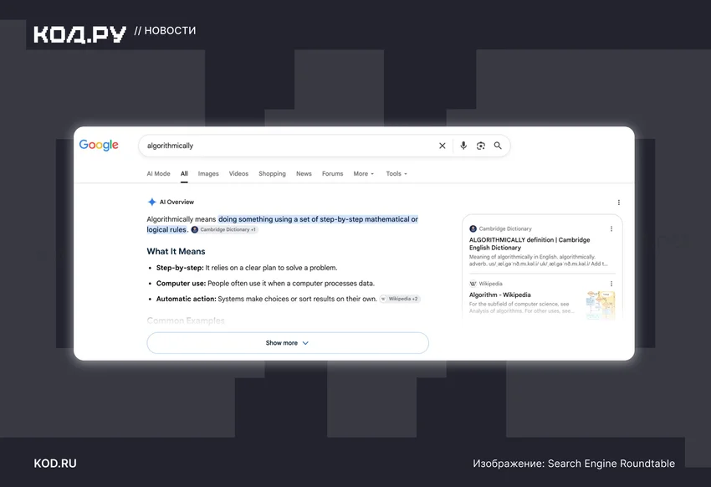Expand the More dropdown
The width and height of the screenshot is (711, 487).
pyautogui.click(x=364, y=174)
